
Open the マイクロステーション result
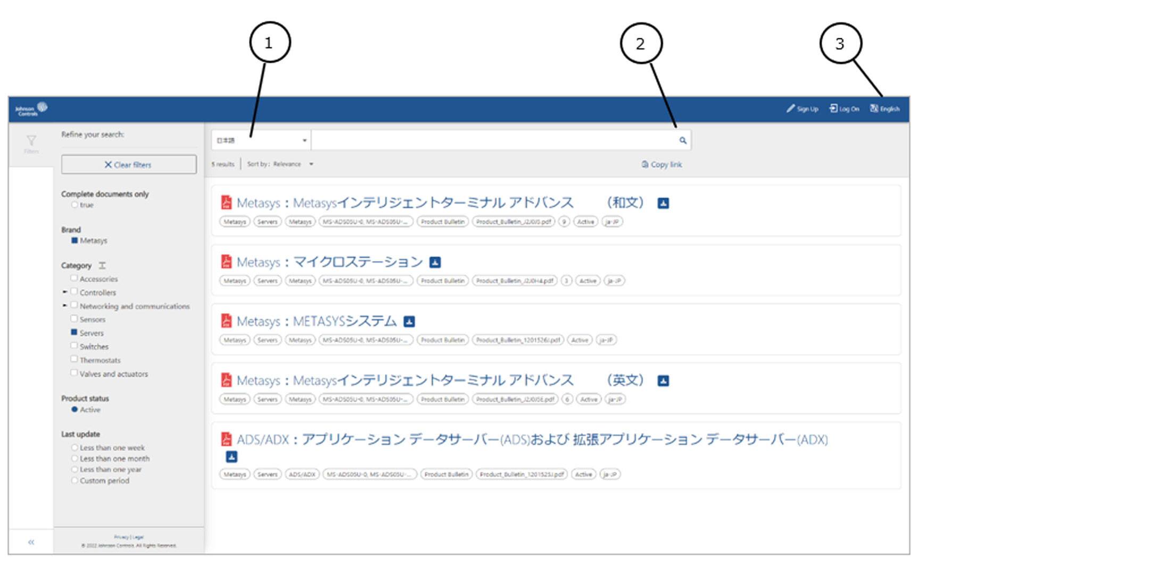(x=330, y=262)
